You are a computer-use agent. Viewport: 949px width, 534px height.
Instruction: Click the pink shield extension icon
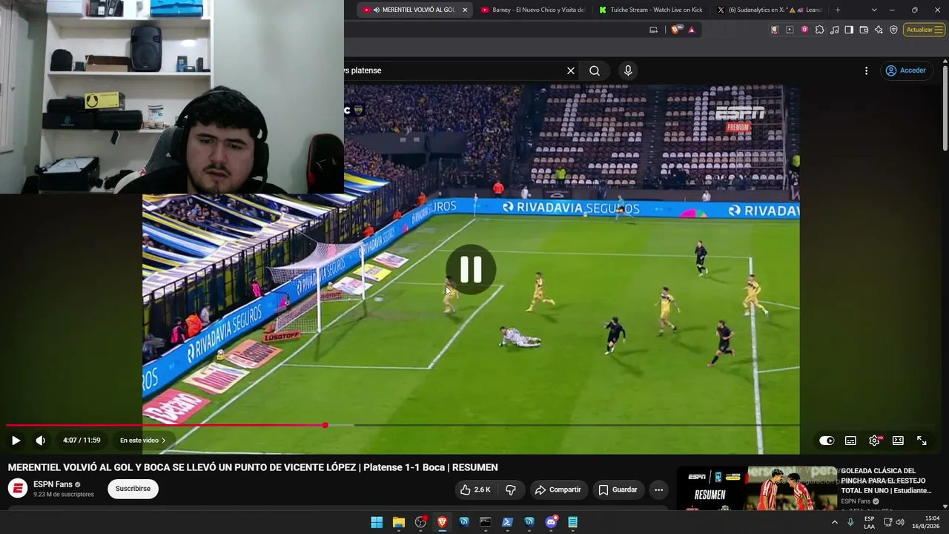click(x=804, y=30)
